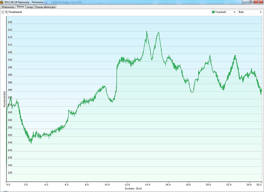
Task: Click the 14.0 km mark on distance axis
Action: pos(148,185)
